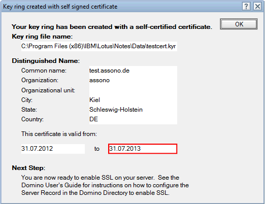Click the Common name label
Viewport: 265px width, 204px height.
[44, 71]
